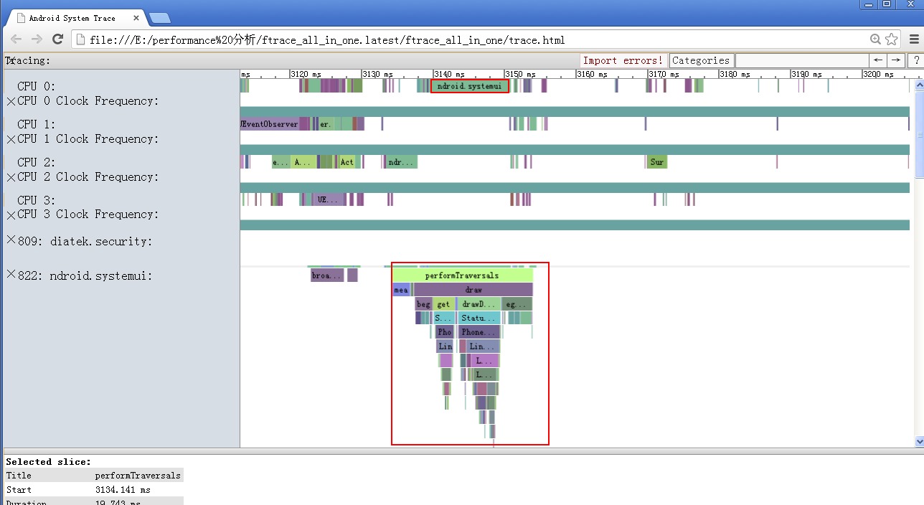Select the performTraversals slice
This screenshot has height=505, width=924.
tap(462, 275)
